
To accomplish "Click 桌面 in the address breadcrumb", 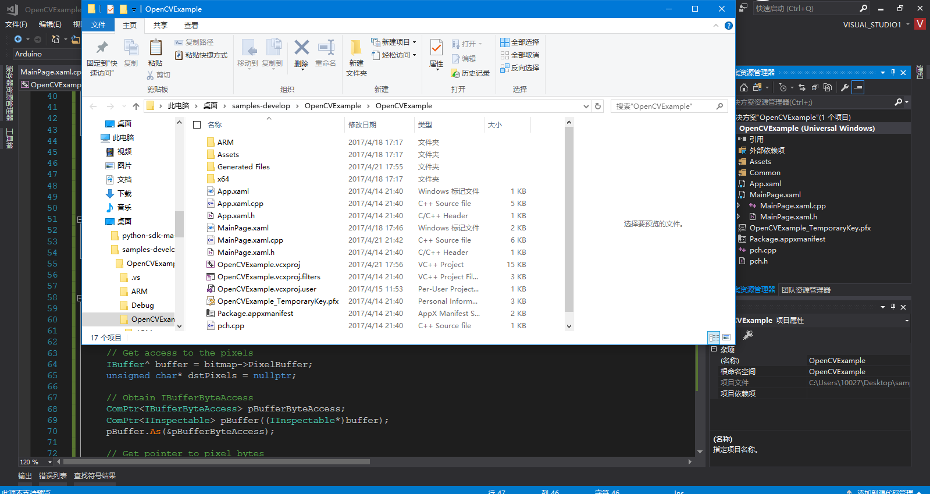I will pyautogui.click(x=211, y=106).
